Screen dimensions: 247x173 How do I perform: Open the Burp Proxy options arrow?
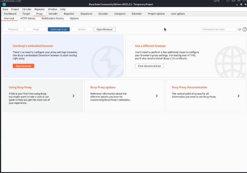[x=157, y=96]
